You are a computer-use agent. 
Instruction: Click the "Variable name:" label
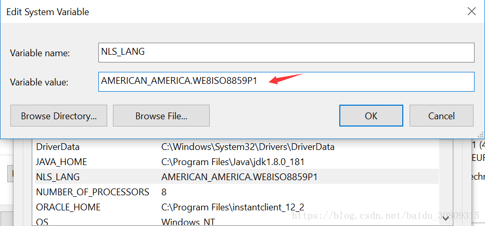tap(40, 53)
